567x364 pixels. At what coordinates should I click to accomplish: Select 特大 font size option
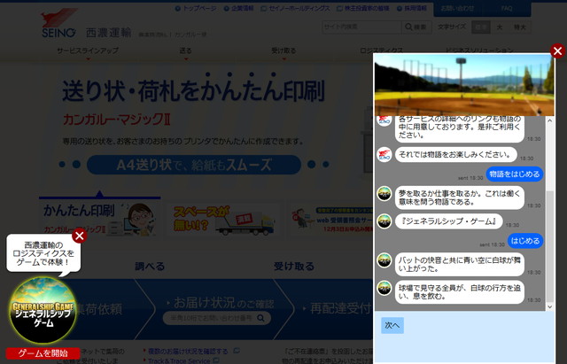point(520,27)
